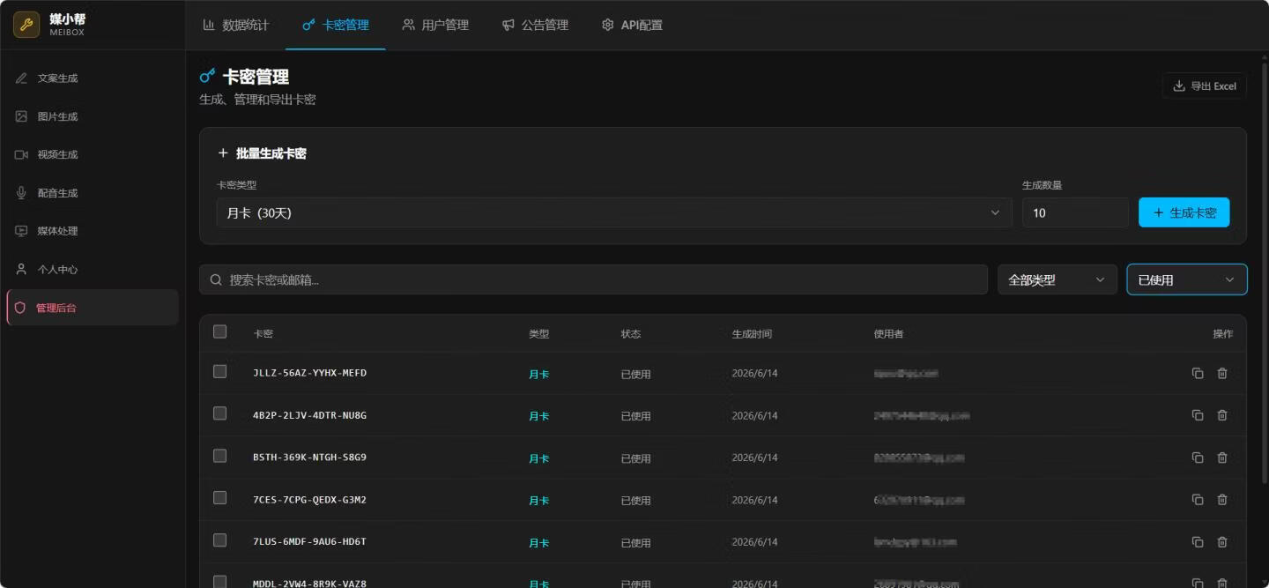Screen dimensions: 1269x588
Task: Click date 2026/6/14 in BSTH-369K-NTGH-S8G9 row
Action: [754, 458]
